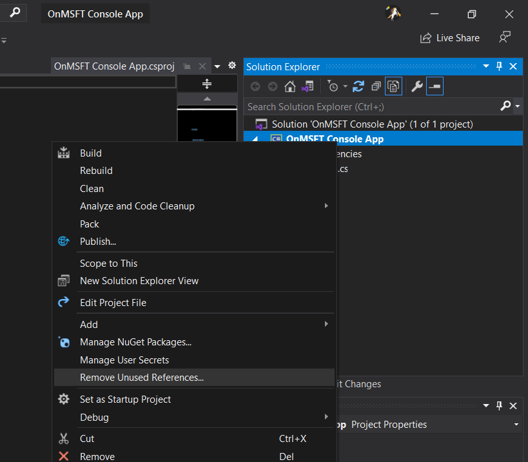The width and height of the screenshot is (528, 462).
Task: Open Properties wrench in Solution Explorer
Action: (417, 86)
